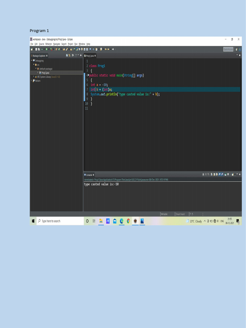
Task: Toggle Link with Editor in Package Explorer
Action: coord(70,55)
